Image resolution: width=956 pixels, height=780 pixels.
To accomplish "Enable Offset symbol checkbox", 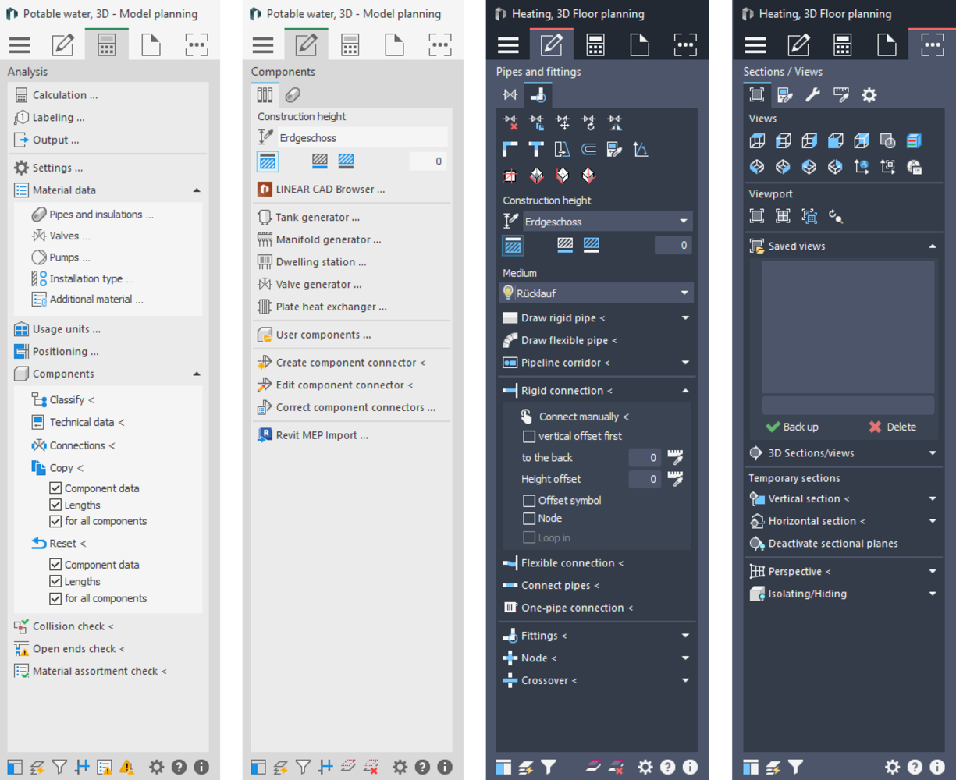I will coord(529,501).
